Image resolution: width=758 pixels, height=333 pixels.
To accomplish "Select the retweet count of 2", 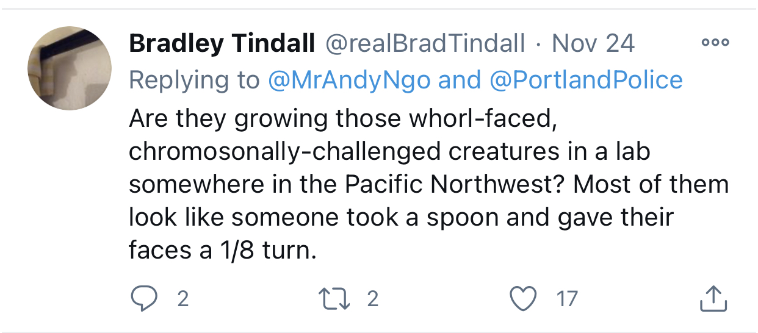I will (372, 299).
